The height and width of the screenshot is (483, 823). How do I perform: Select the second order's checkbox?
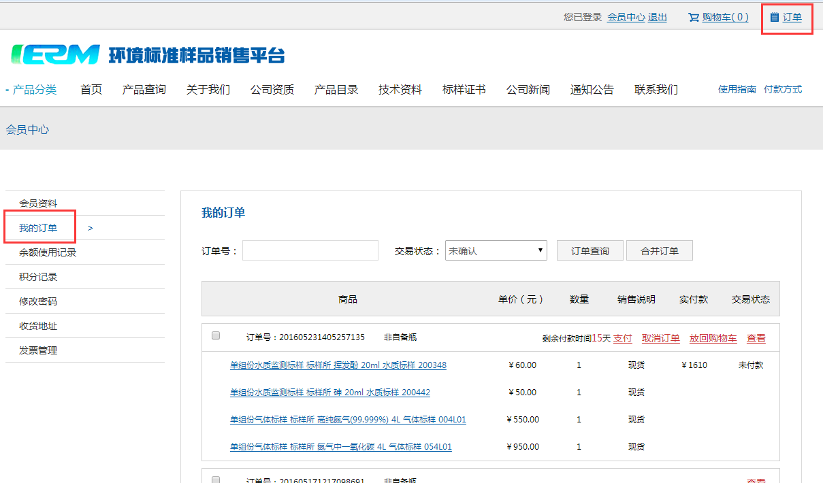coord(216,480)
